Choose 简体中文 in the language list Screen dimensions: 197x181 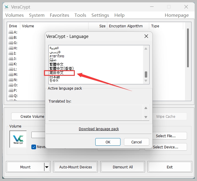point(57,73)
